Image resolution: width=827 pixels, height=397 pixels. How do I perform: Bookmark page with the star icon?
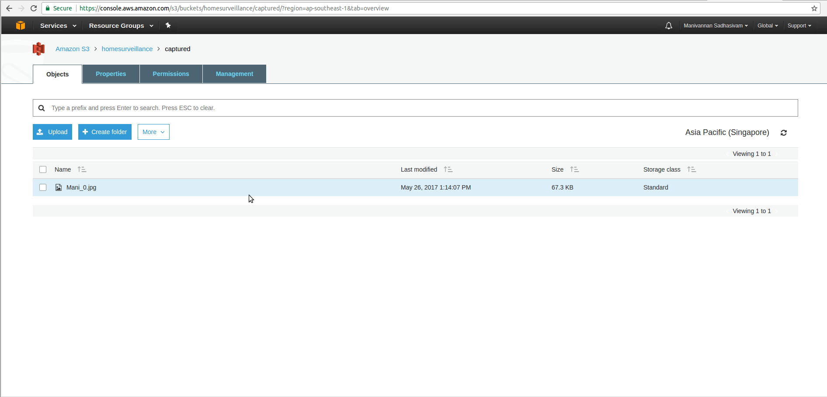[x=814, y=8]
